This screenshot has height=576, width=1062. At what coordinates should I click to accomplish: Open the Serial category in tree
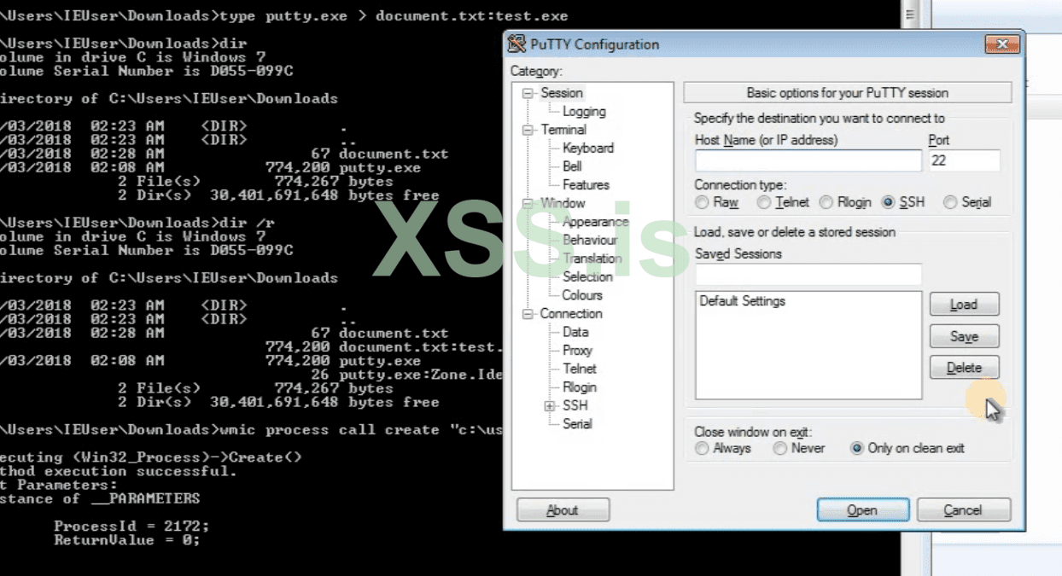[x=577, y=424]
